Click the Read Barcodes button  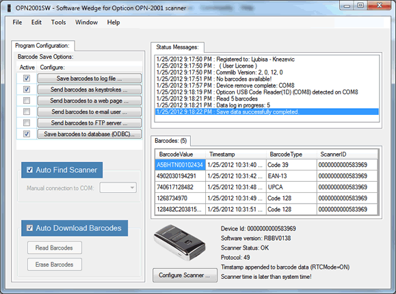tap(55, 248)
